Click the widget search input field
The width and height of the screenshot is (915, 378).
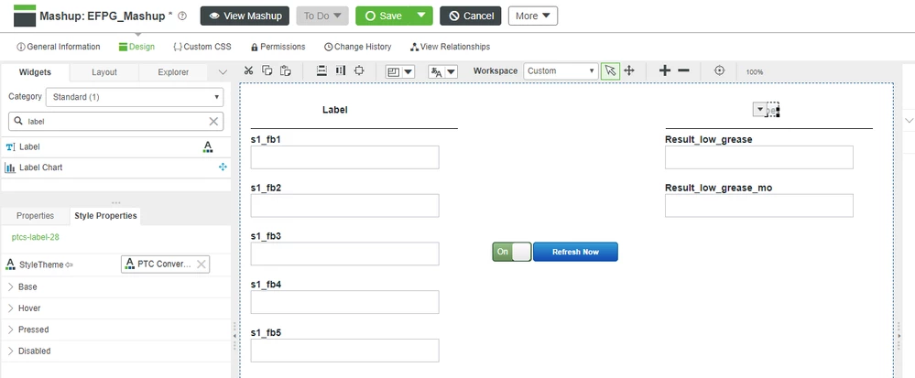click(115, 122)
